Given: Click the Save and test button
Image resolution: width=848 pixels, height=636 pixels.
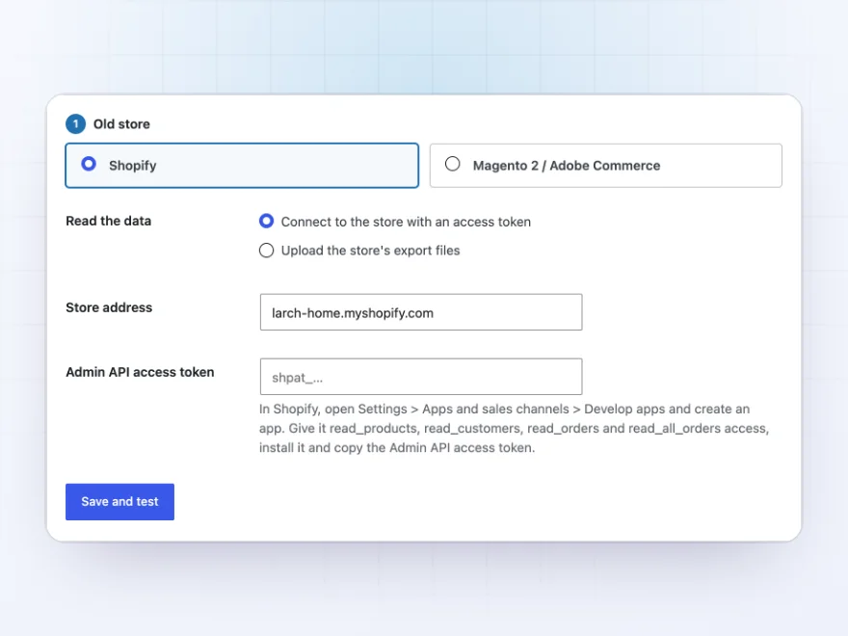Looking at the screenshot, I should [x=119, y=502].
